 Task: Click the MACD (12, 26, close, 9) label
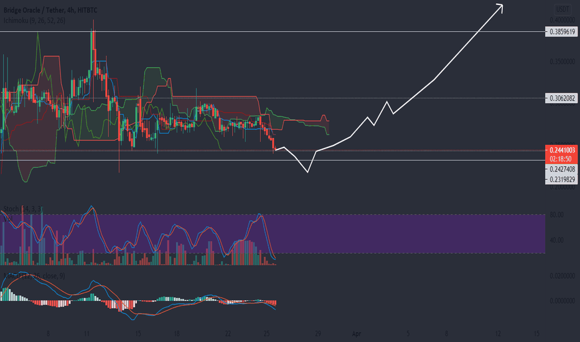coord(34,276)
